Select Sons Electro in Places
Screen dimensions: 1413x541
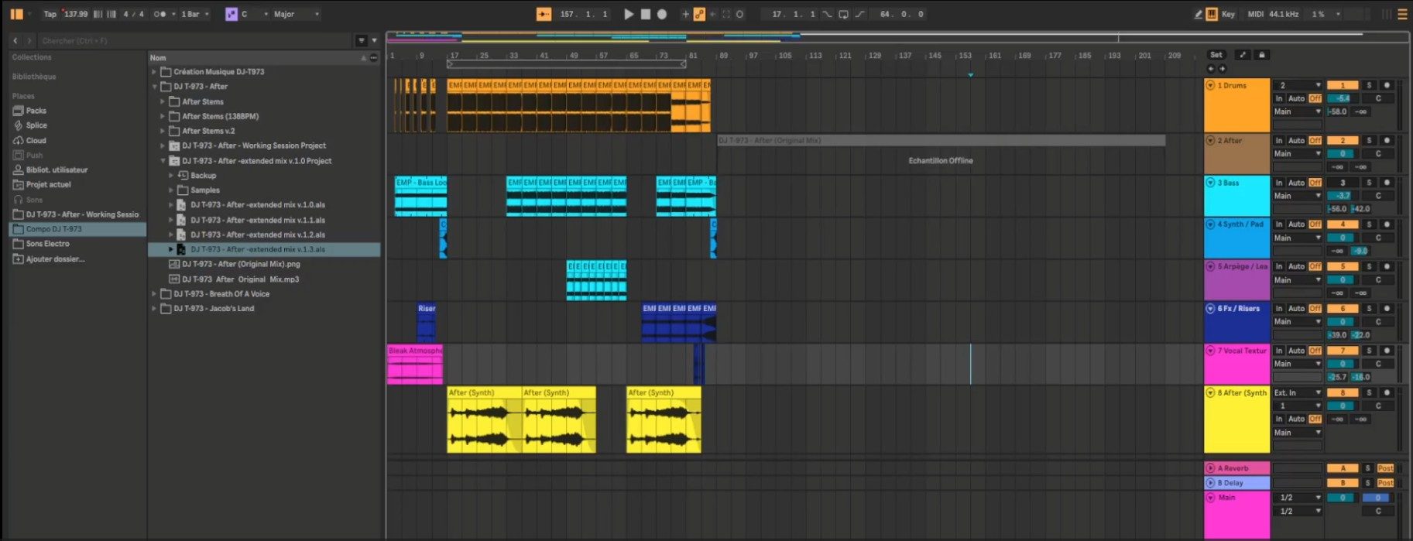pyautogui.click(x=47, y=244)
